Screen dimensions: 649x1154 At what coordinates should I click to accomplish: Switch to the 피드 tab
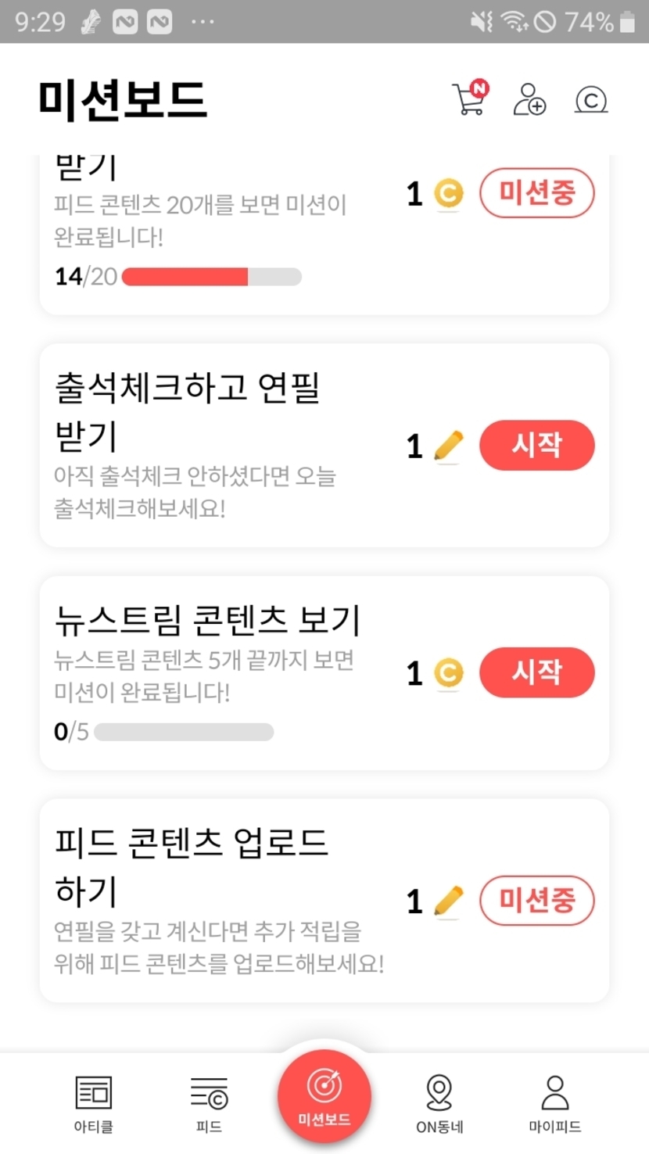point(209,1102)
